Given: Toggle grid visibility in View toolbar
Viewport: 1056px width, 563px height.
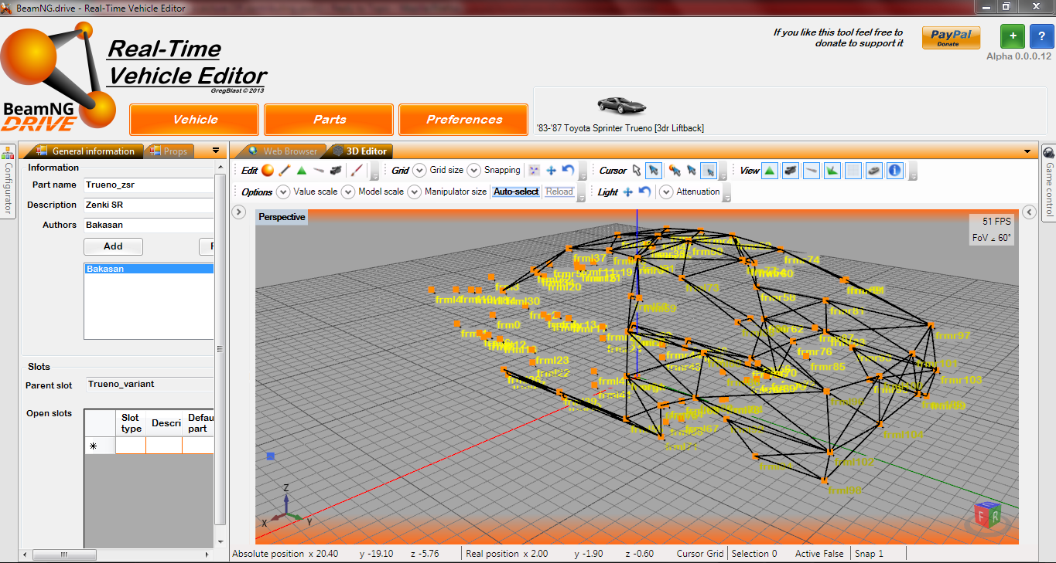Looking at the screenshot, I should (x=853, y=171).
